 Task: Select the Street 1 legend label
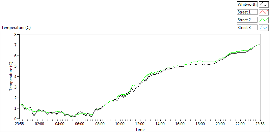[x=247, y=12]
